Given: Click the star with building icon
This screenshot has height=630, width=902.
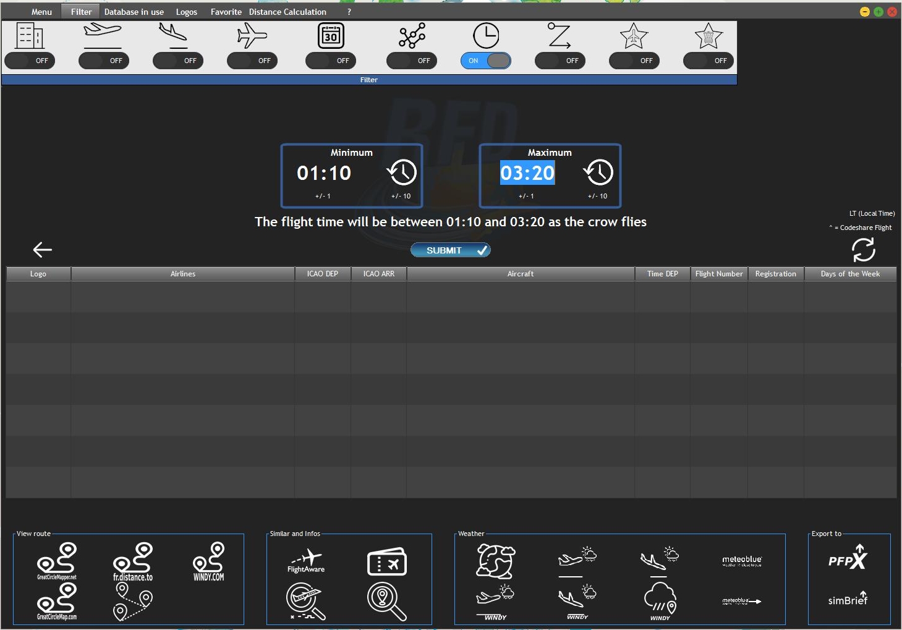Looking at the screenshot, I should (x=708, y=36).
